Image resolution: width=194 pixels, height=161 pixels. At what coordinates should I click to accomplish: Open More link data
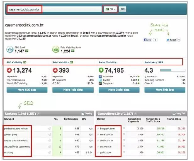(x=165, y=90)
